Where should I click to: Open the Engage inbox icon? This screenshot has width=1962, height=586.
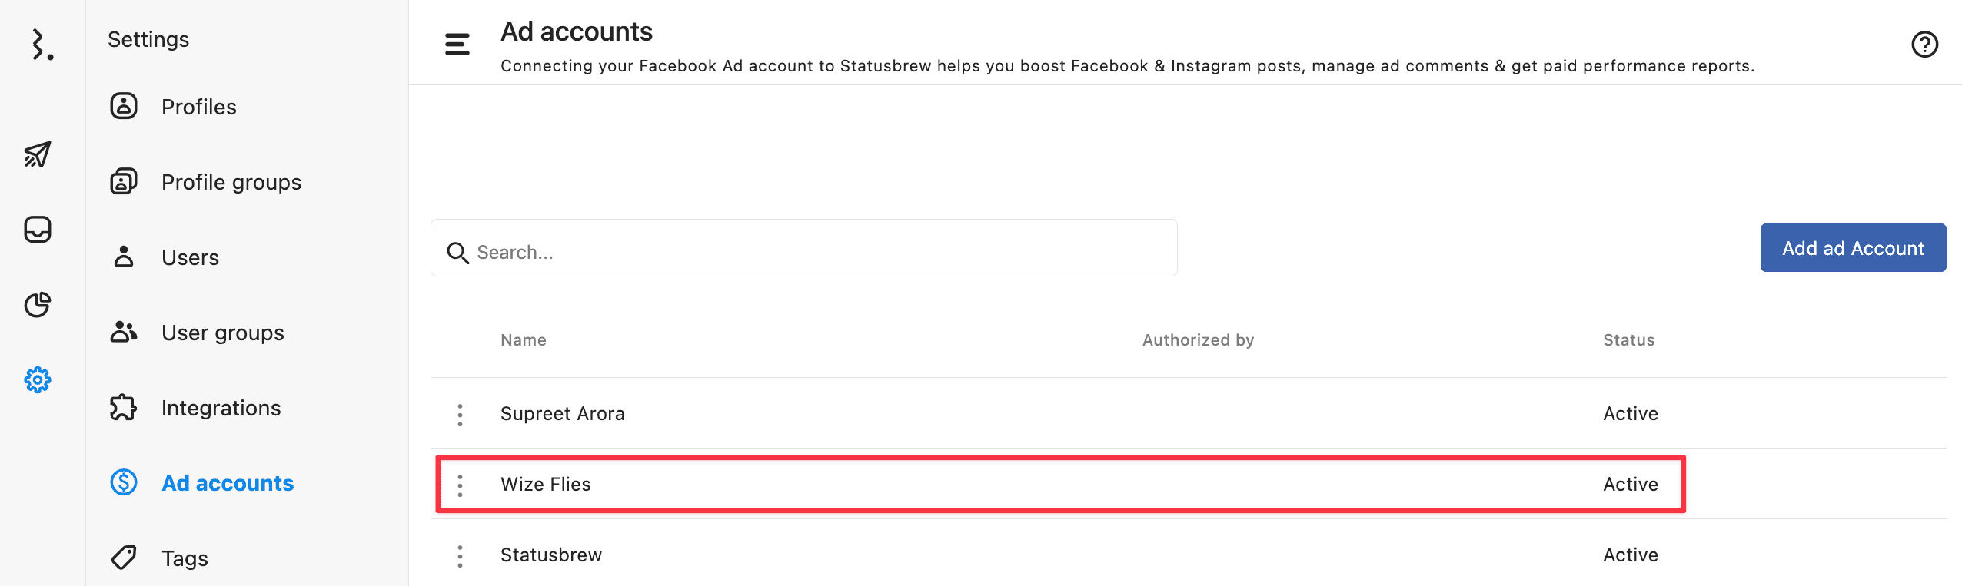coord(38,230)
